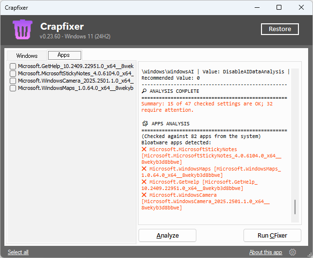This screenshot has width=313, height=258.
Task: Click the Select all link
Action: pos(18,252)
